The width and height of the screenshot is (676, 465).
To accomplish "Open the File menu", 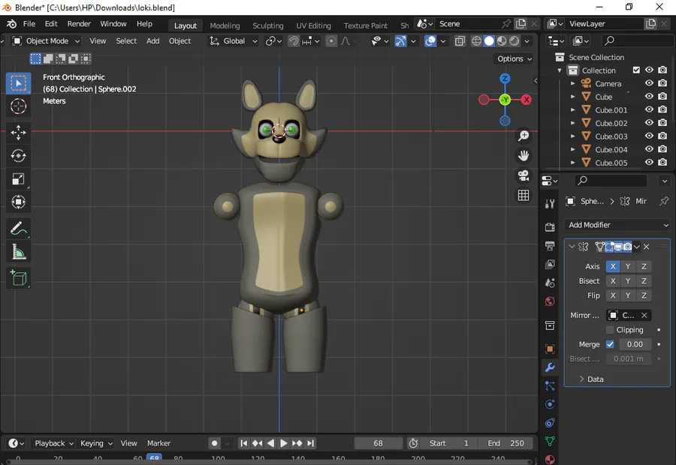I will tap(29, 24).
